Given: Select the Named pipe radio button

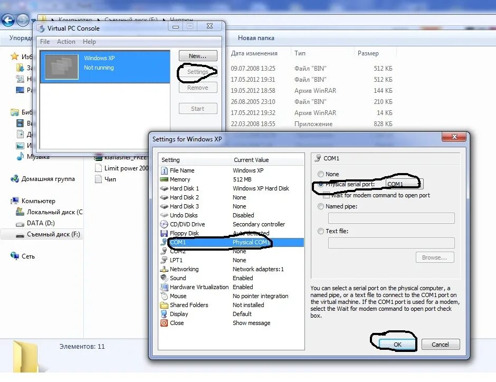Looking at the screenshot, I should pos(321,206).
